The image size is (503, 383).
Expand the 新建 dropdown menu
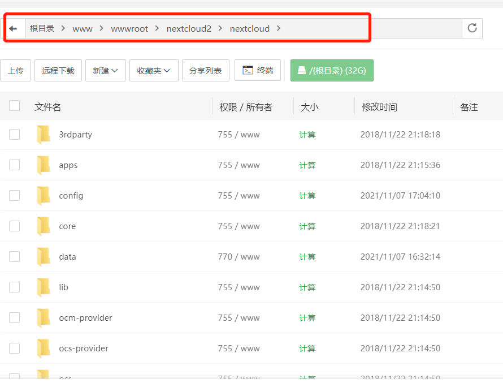pos(105,70)
